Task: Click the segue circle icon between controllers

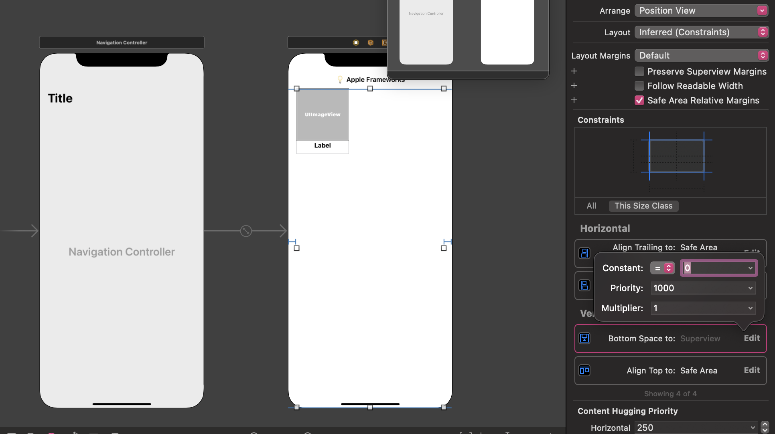Action: pyautogui.click(x=246, y=231)
